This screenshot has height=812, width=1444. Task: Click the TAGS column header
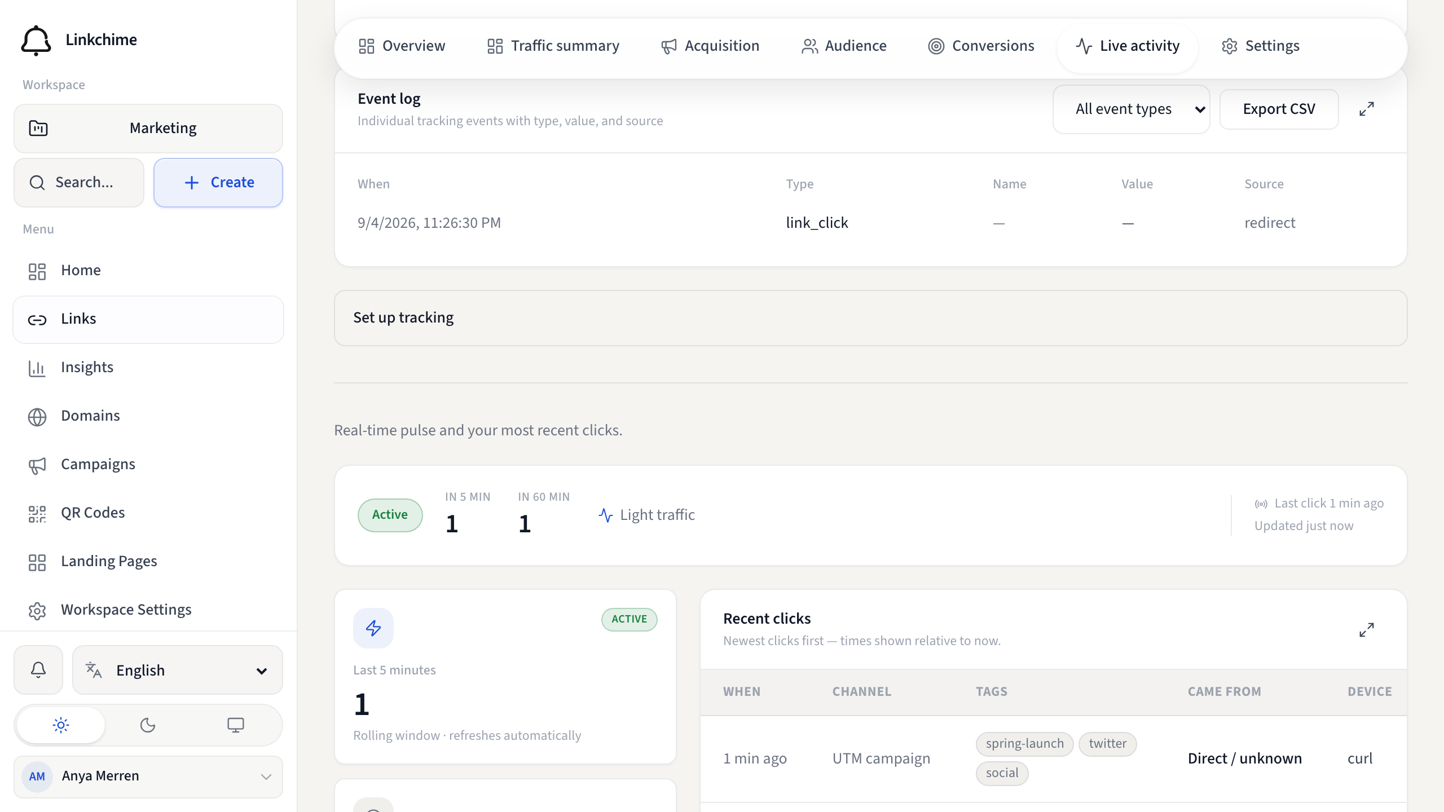[x=992, y=692]
